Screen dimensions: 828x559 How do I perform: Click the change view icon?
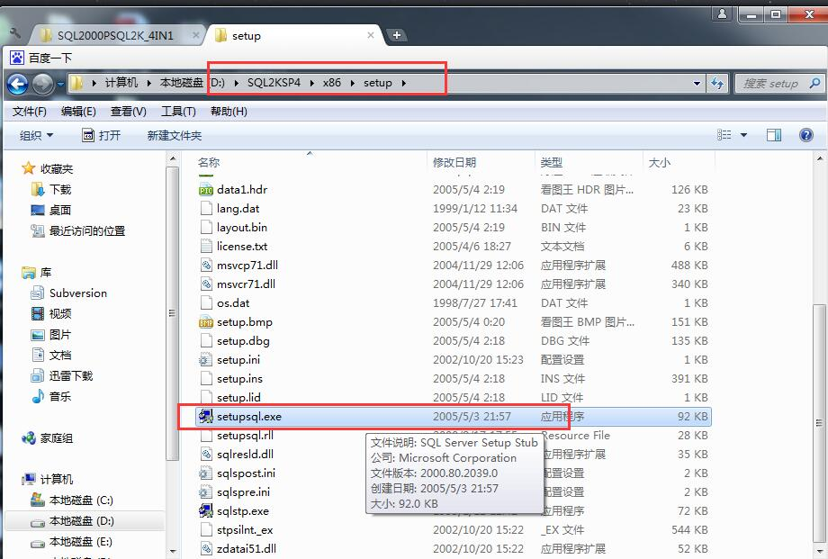coord(724,135)
